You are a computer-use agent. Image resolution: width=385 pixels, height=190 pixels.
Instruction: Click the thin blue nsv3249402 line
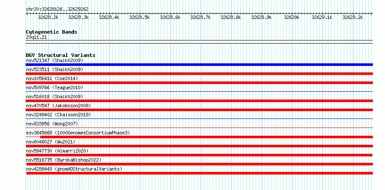point(199,118)
